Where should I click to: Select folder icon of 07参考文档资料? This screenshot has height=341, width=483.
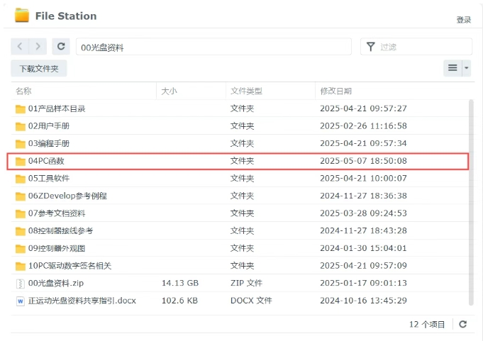[21, 213]
